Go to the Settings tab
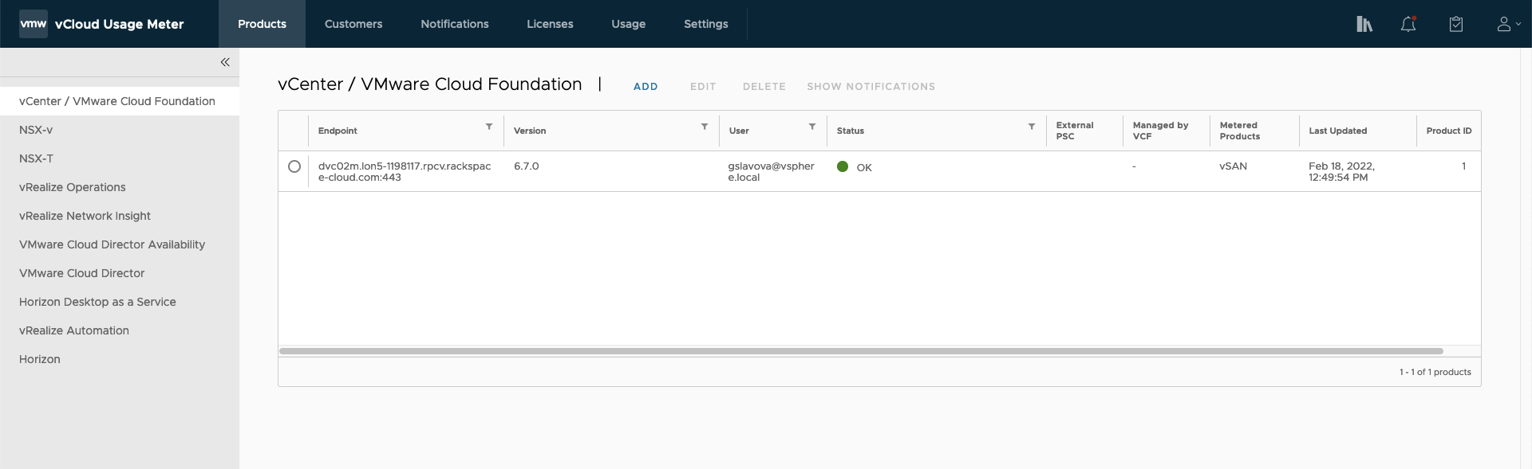 coord(705,24)
